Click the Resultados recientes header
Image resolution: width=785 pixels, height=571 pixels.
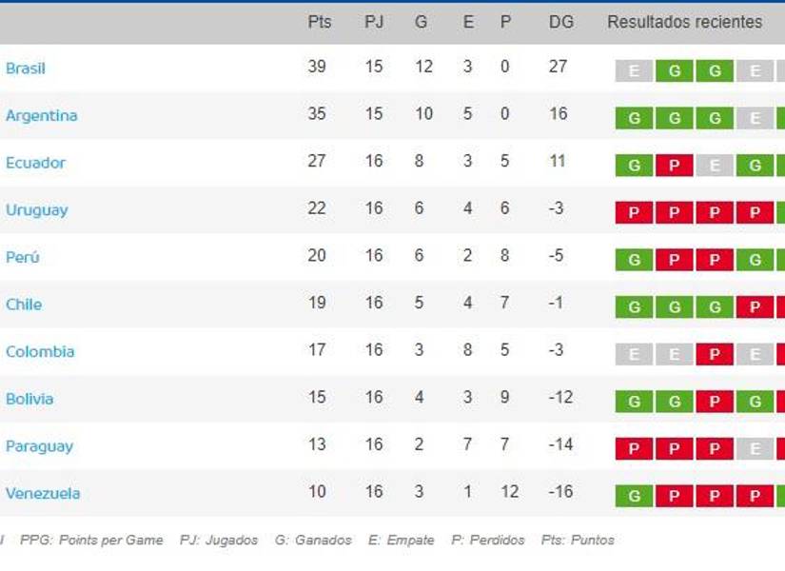tap(684, 22)
